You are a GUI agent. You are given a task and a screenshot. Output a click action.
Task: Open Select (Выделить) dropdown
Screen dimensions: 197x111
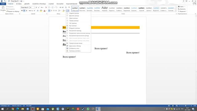pos(182,11)
